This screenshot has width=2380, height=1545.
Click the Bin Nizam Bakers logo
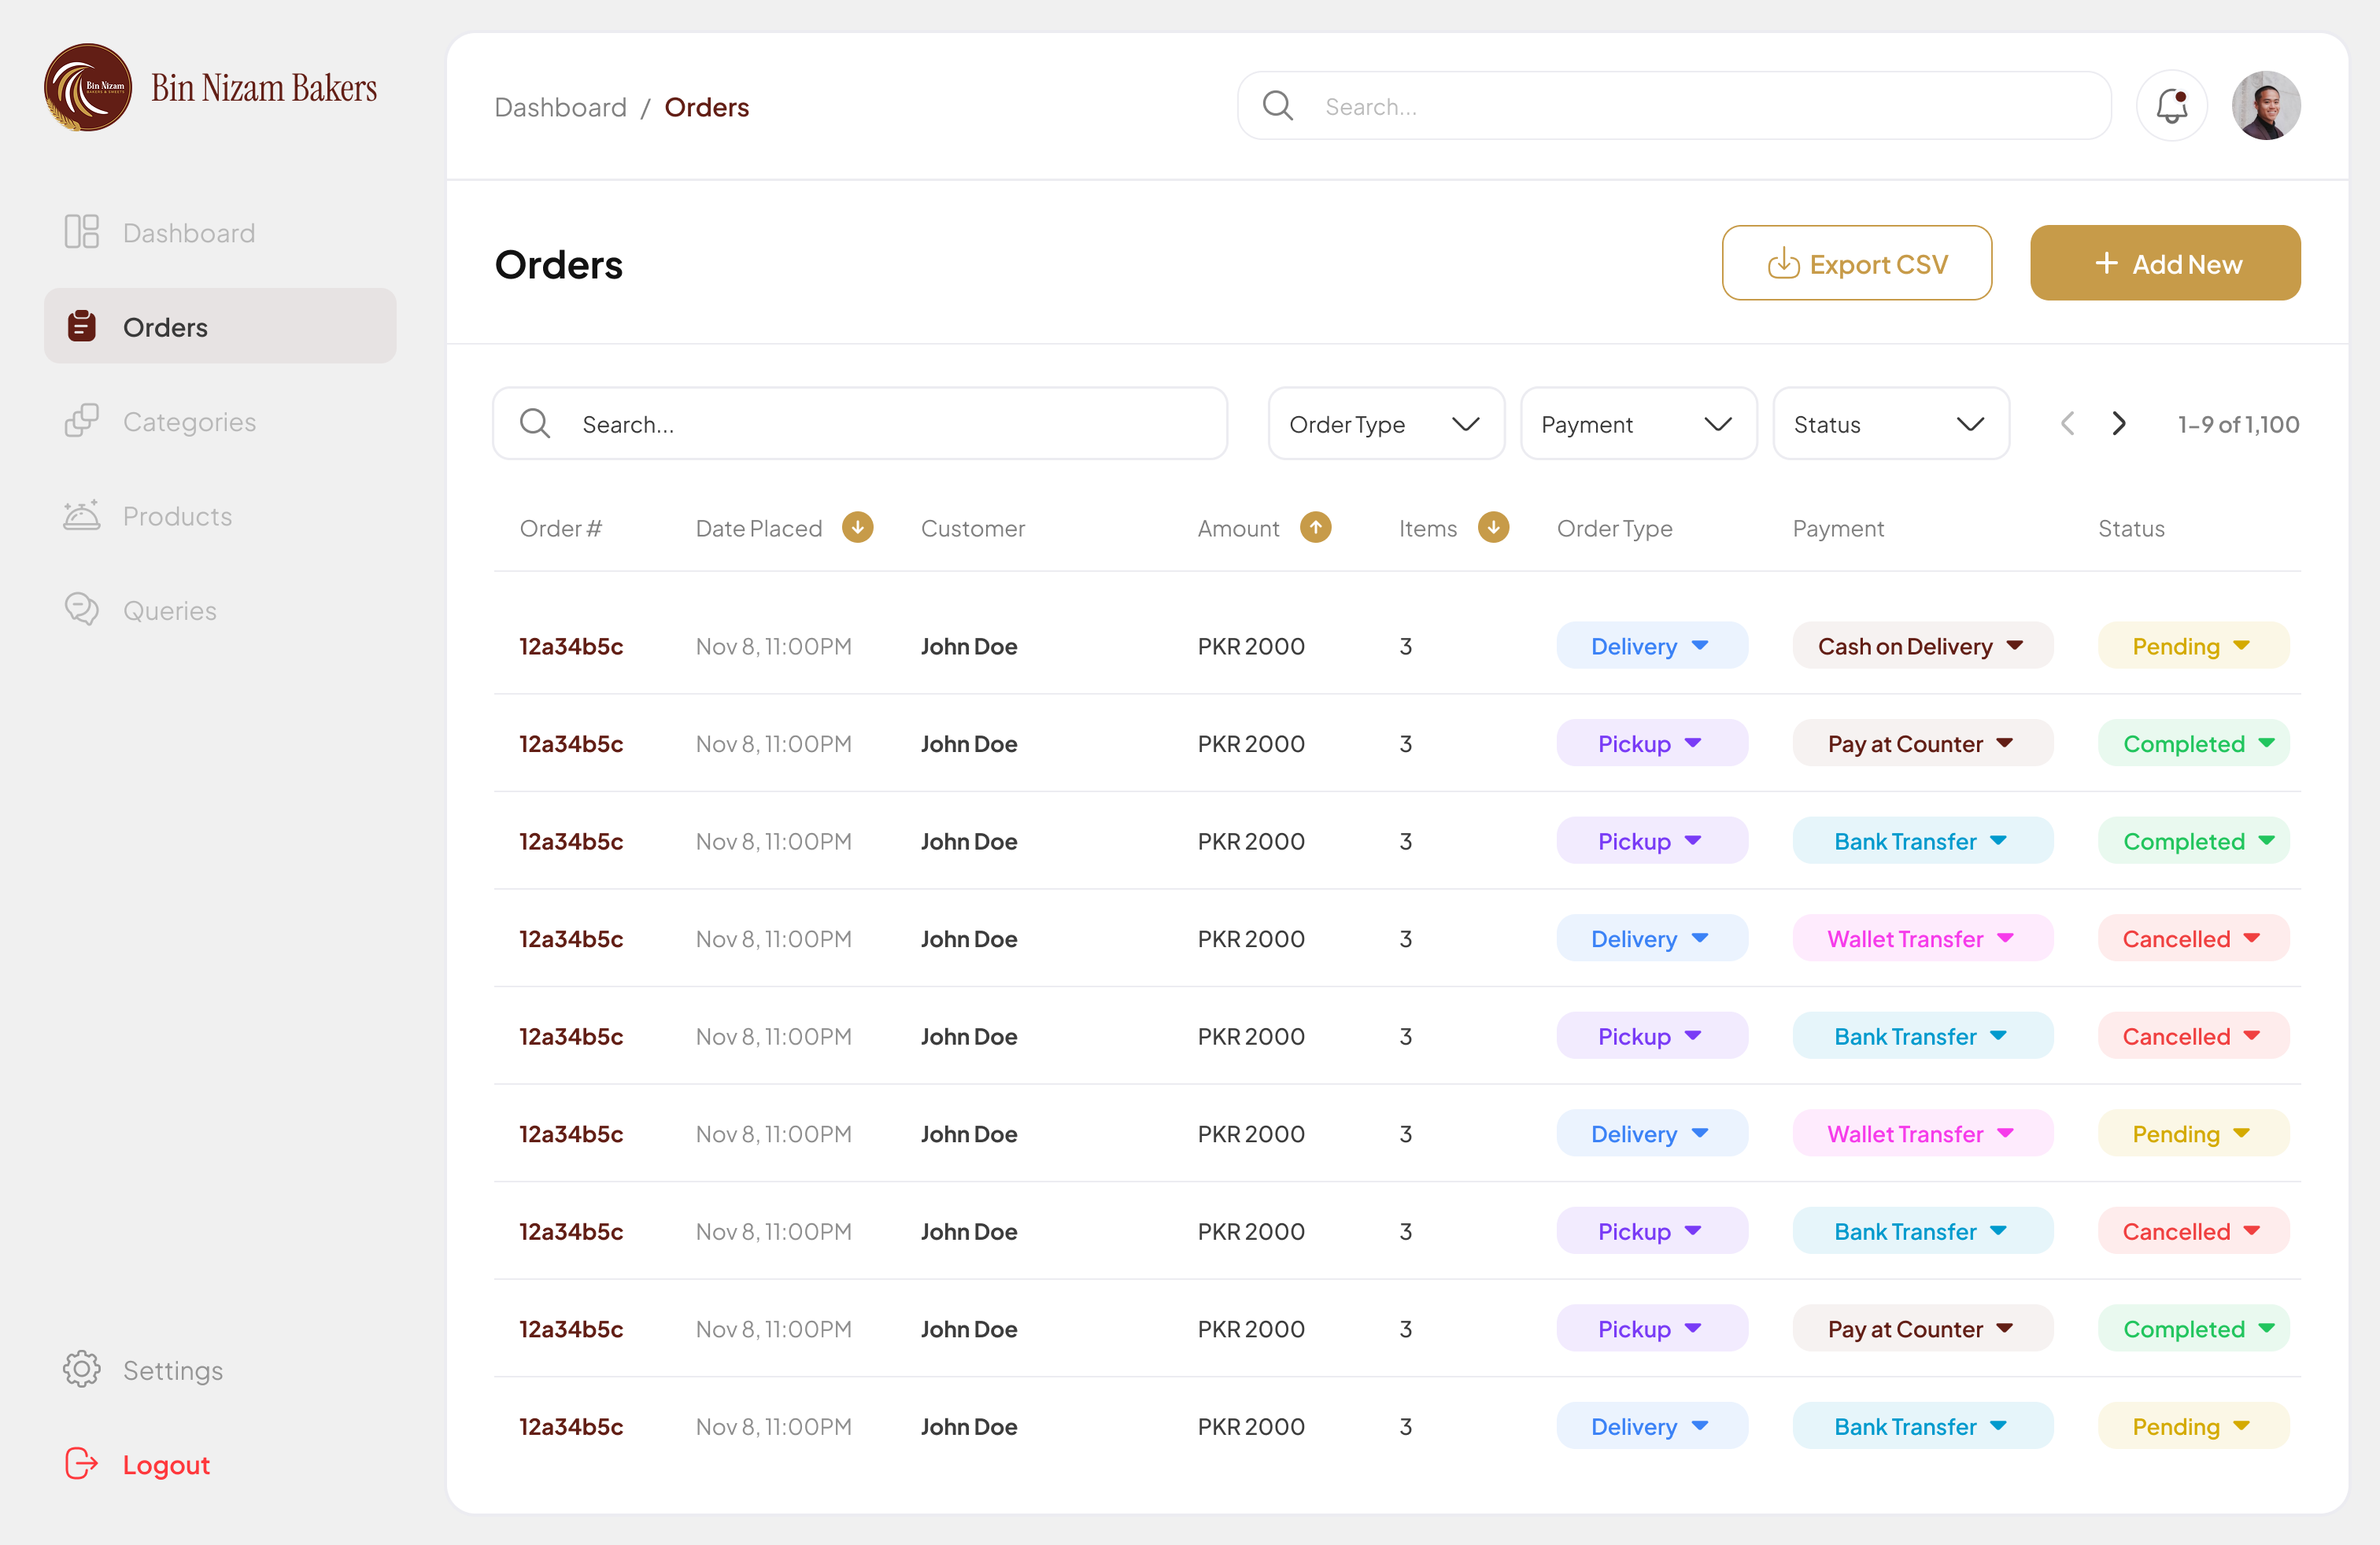(x=88, y=88)
